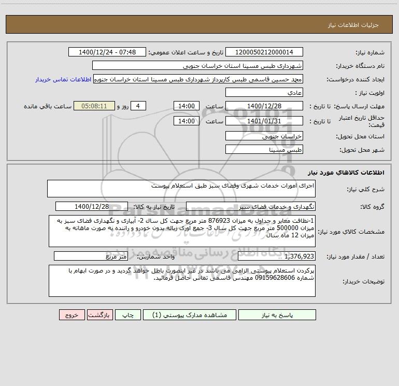Viewport: 399px width, 386px height.
Task: Click goods group field نگهداری و خدمات فضای سبز
Action: [x=251, y=206]
